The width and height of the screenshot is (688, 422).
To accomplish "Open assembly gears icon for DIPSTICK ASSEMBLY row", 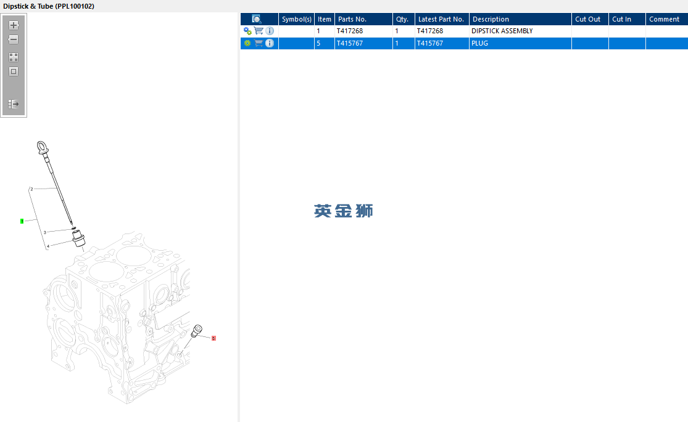I will pos(247,31).
